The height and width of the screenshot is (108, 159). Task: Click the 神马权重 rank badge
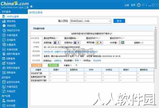(x=99, y=42)
